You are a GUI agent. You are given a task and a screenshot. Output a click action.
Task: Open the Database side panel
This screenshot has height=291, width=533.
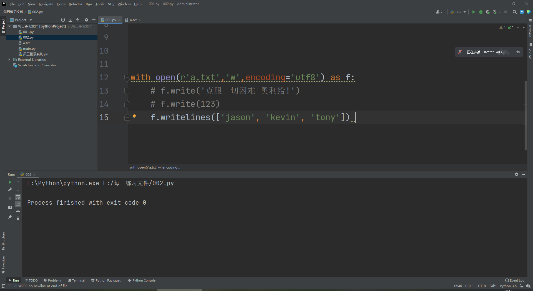[530, 28]
